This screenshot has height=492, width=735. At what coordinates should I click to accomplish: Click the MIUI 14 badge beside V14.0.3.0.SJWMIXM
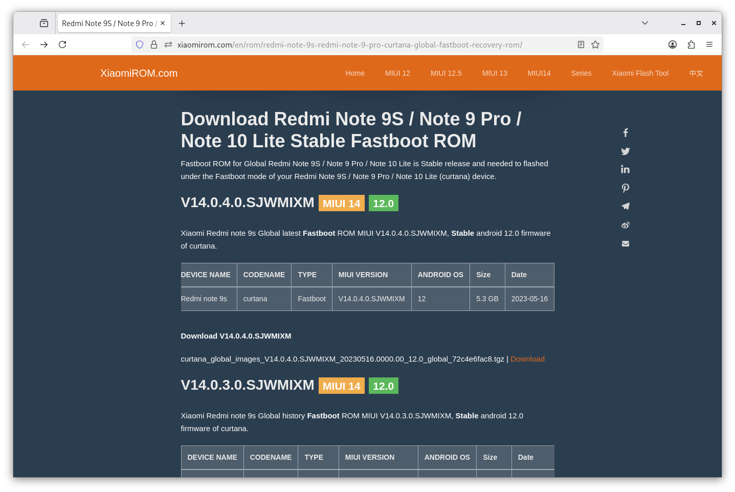click(x=341, y=386)
